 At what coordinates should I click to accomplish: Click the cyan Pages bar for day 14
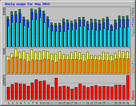pyautogui.click(x=61, y=39)
